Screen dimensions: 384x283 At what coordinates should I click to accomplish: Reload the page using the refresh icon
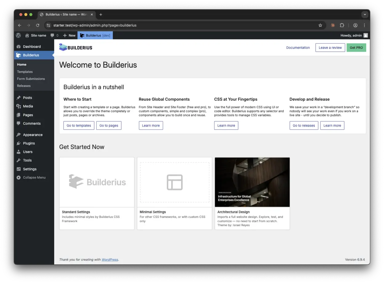[x=38, y=25]
